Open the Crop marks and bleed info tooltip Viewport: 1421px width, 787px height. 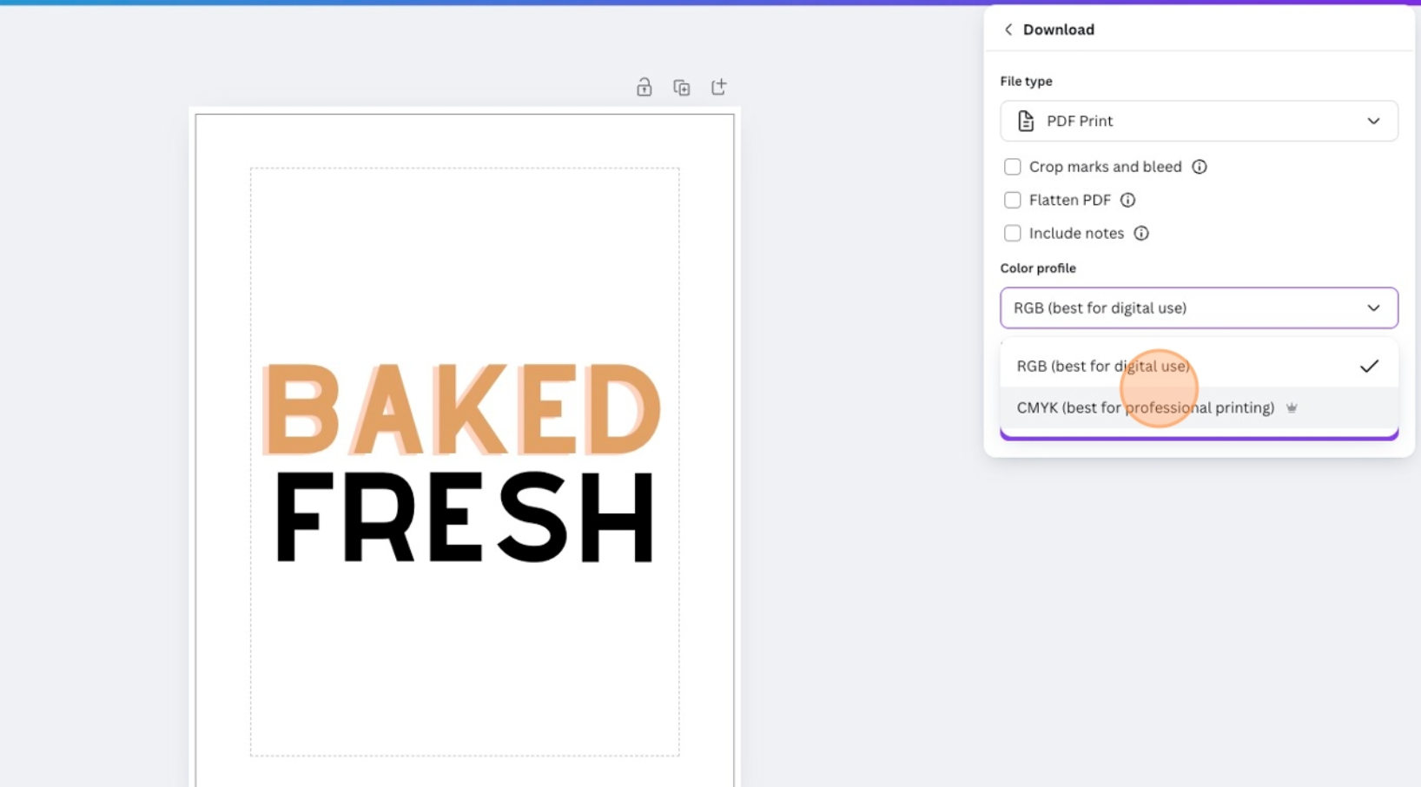[x=1200, y=167]
